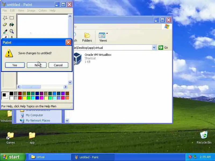215x161 pixels.
Task: Click the My Computer icon in the side pane
Action: pyautogui.click(x=22, y=115)
